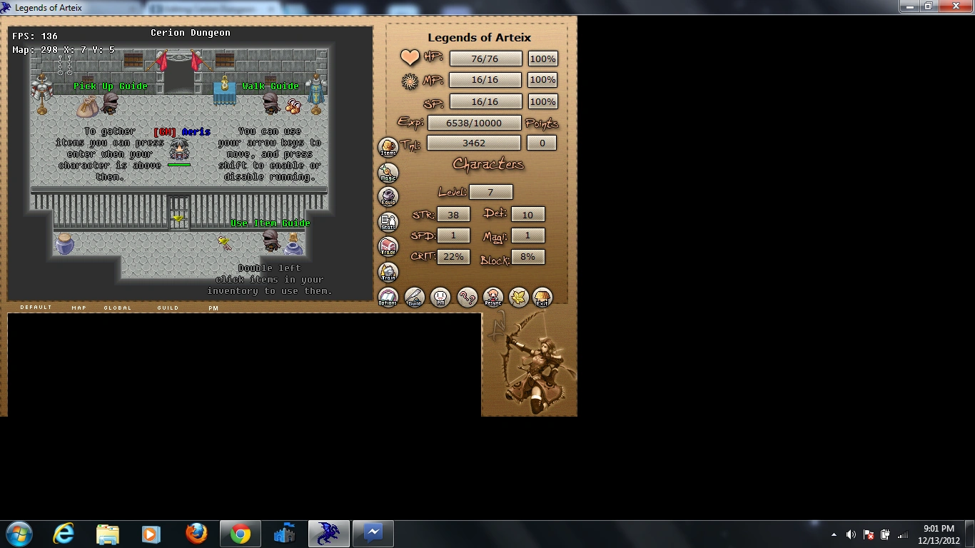Viewport: 975px width, 548px height.
Task: Click the HP 100% box
Action: coord(543,59)
